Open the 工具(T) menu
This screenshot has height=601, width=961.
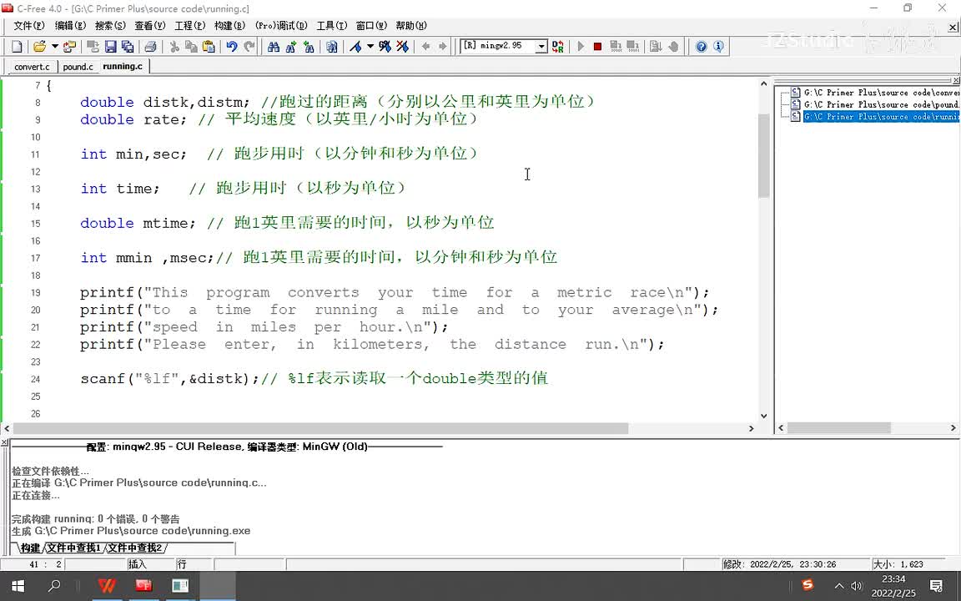point(331,26)
